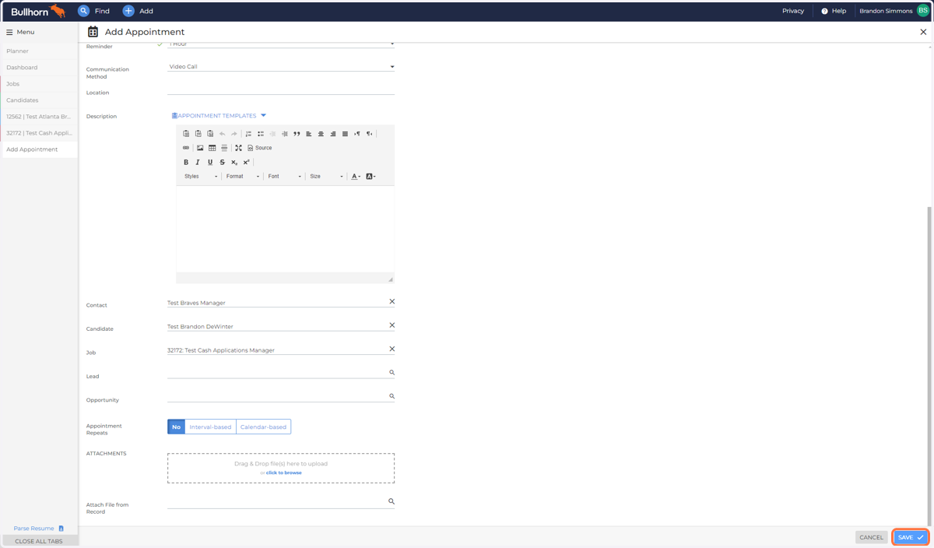Search in Attach File from Record
This screenshot has width=934, height=548.
pos(281,502)
